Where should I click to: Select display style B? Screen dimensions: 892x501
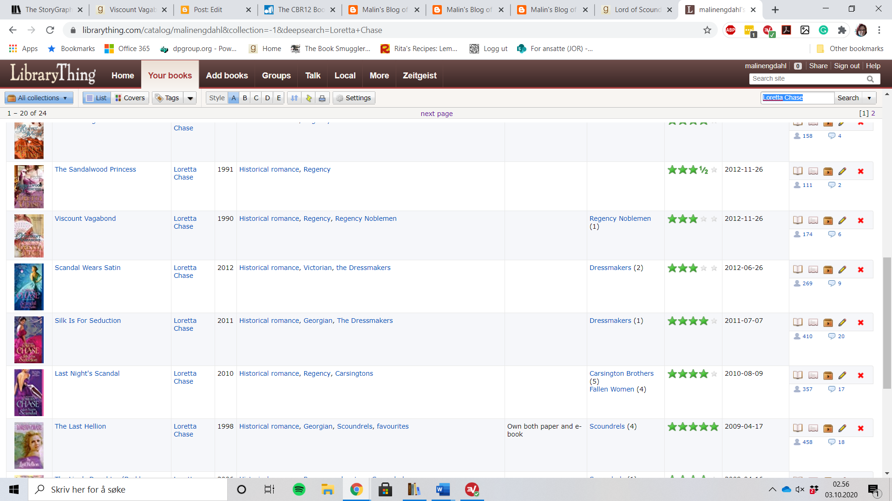(245, 98)
